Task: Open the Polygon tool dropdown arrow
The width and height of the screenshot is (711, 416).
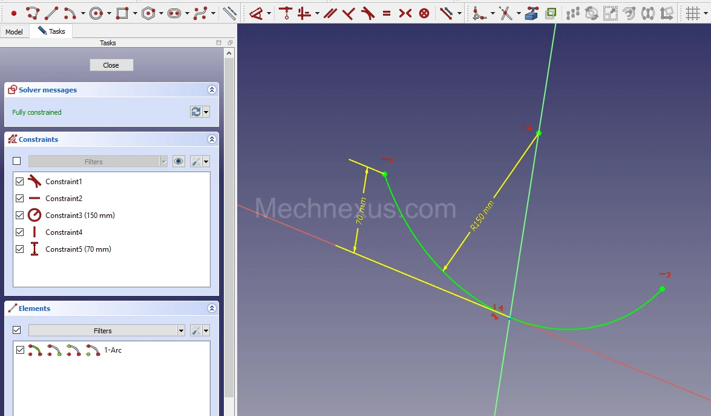Action: 161,13
